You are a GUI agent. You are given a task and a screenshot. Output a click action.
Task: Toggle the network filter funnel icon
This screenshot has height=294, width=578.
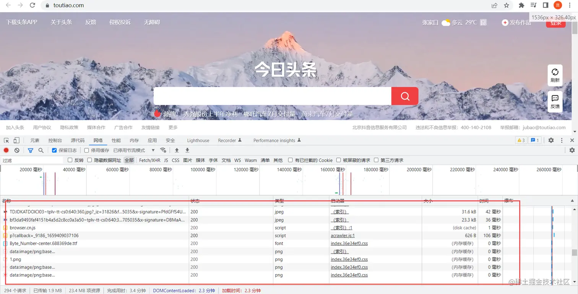tap(31, 150)
